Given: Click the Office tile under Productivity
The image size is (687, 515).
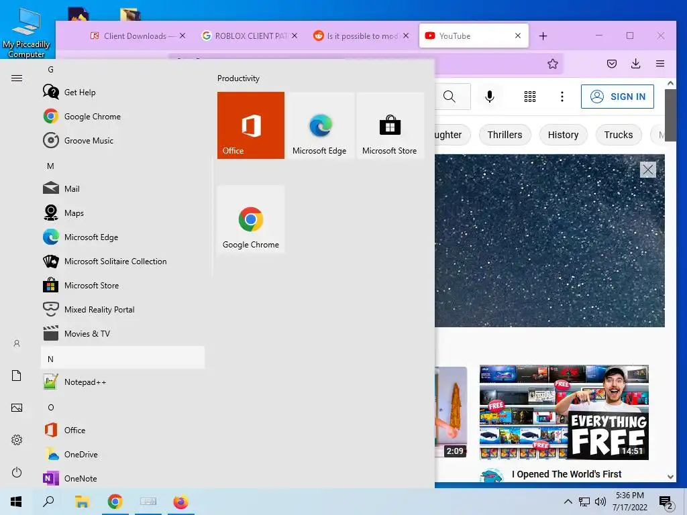Looking at the screenshot, I should click(x=251, y=125).
